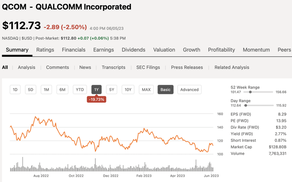Switch to the Valuation tab
Image resolution: width=292 pixels, height=182 pixels.
pos(164,50)
